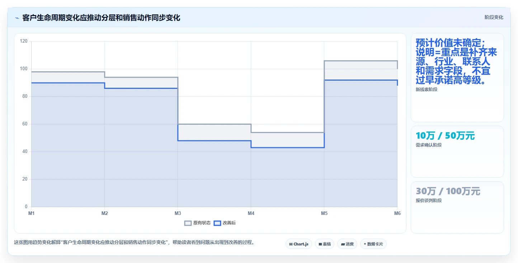The width and height of the screenshot is (518, 263).
Task: Click the 预计价值未确定 description text
Action: 456,62
